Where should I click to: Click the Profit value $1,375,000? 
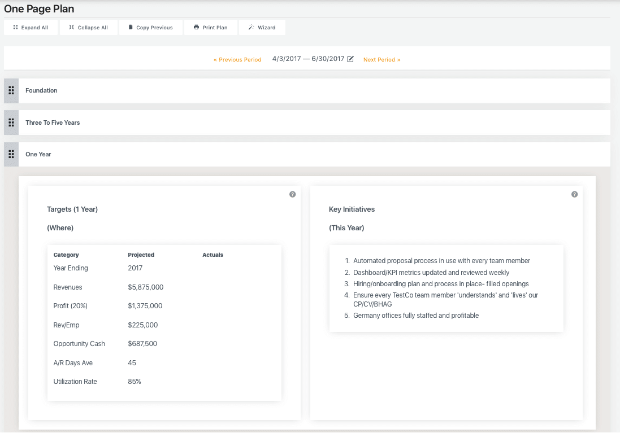[x=145, y=306]
